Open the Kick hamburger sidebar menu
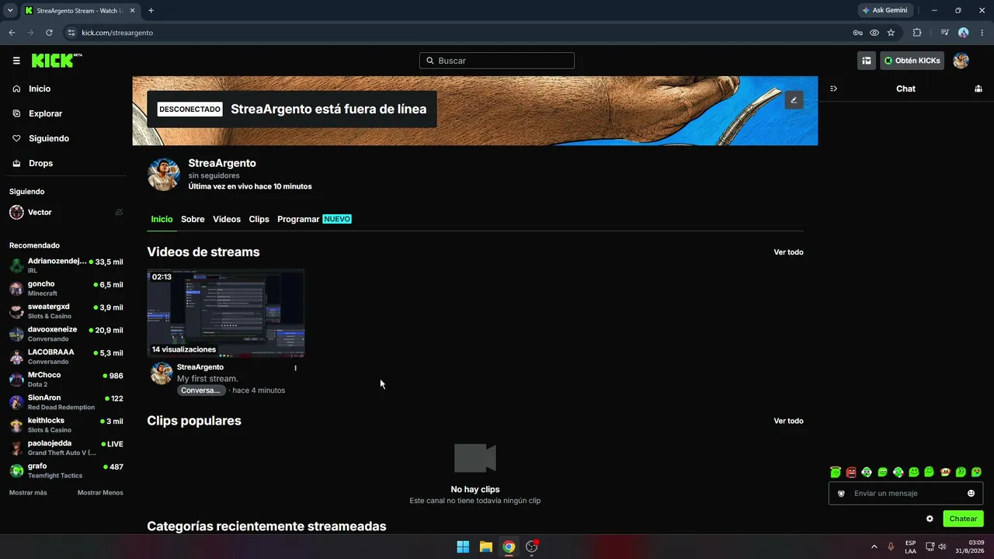 [x=16, y=61]
